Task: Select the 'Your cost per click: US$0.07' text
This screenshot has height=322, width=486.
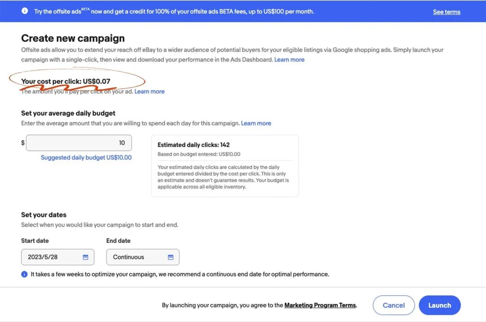Action: point(66,81)
